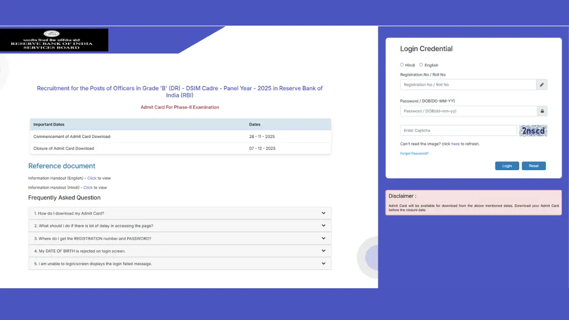569x320 pixels.
Task: Click the lock icon beside Password field
Action: pos(542,110)
